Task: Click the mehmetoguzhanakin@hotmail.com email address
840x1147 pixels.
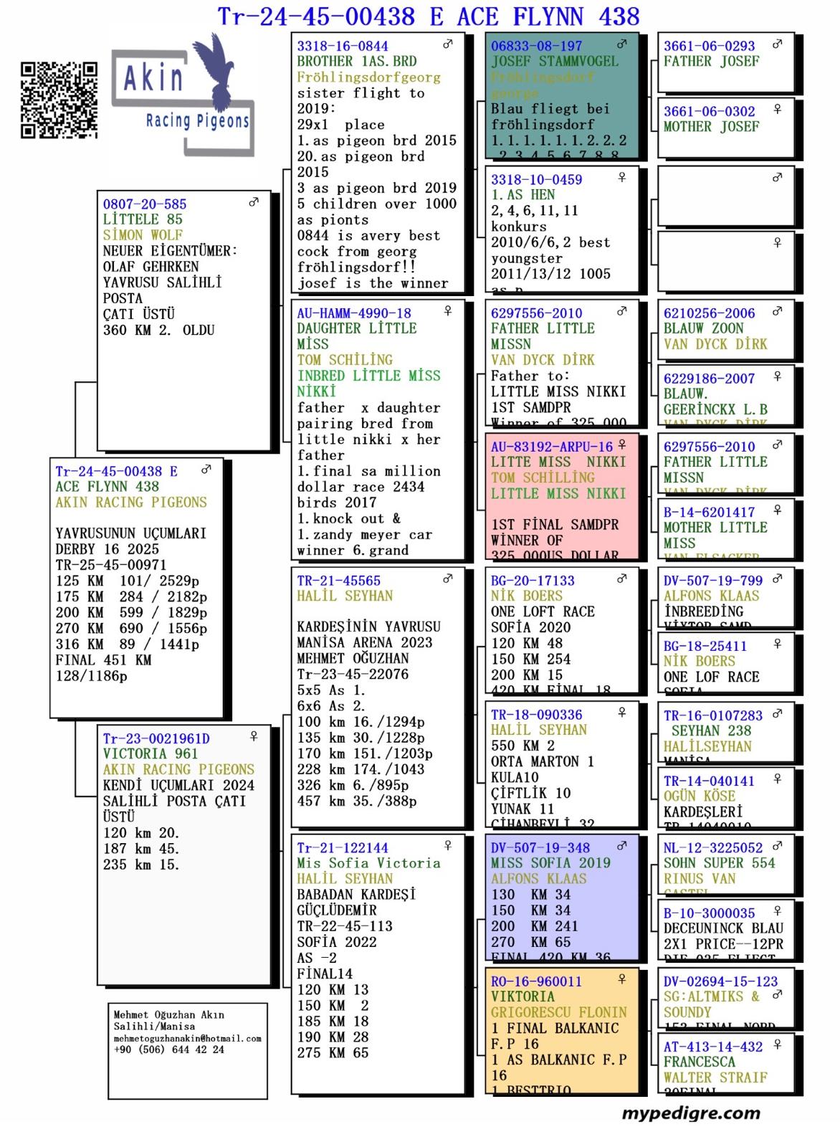Action: pos(188,1038)
